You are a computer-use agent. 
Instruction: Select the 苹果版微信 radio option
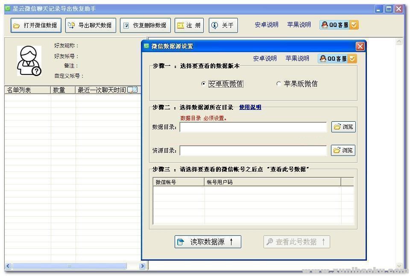coord(279,84)
